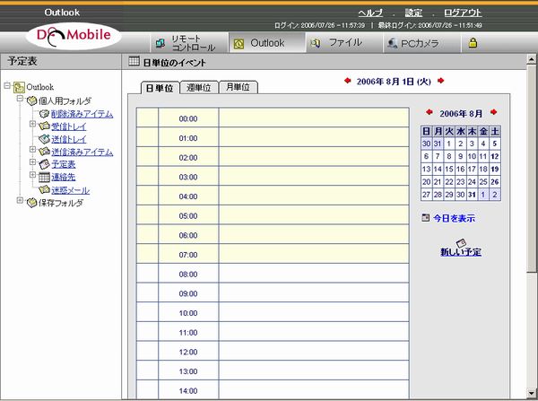Click the Outlook root folder icon in tree
Image resolution: width=538 pixels, height=401 pixels.
tap(20, 87)
